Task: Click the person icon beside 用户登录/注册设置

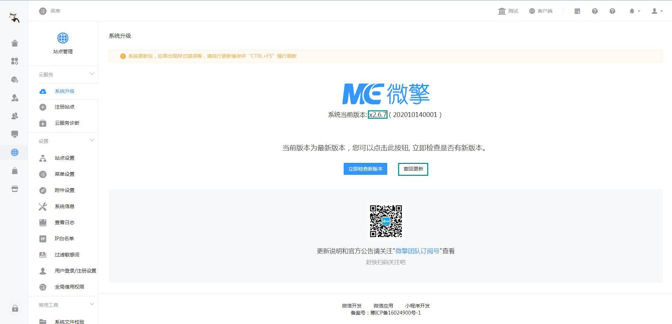Action: [x=43, y=271]
